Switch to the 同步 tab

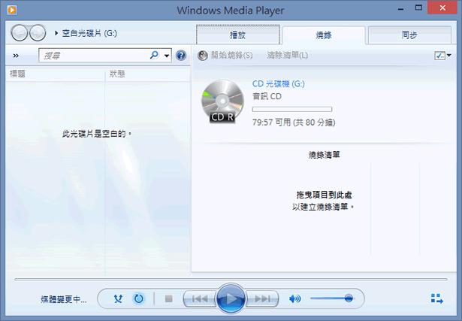(409, 35)
